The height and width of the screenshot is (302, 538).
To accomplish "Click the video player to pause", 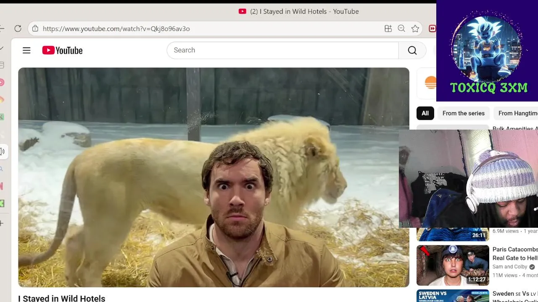I will coord(214,177).
